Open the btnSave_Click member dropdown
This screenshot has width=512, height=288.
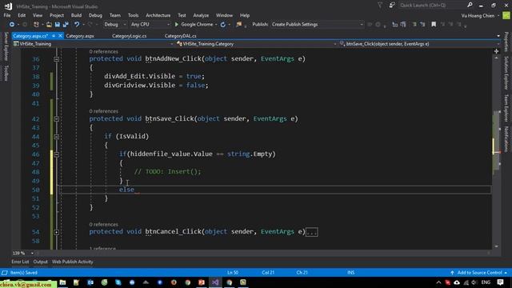point(419,44)
